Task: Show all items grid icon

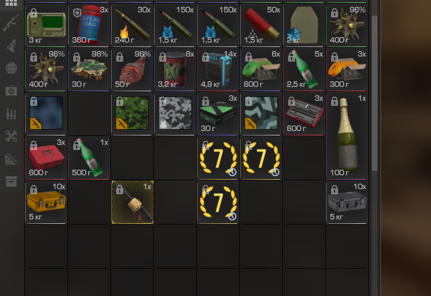Action: [11, 3]
